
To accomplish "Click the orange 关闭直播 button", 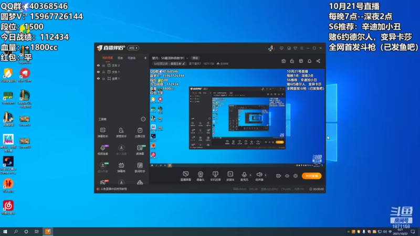I will pyautogui.click(x=311, y=176).
